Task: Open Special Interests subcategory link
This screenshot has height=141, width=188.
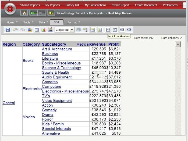Action: pos(56,129)
